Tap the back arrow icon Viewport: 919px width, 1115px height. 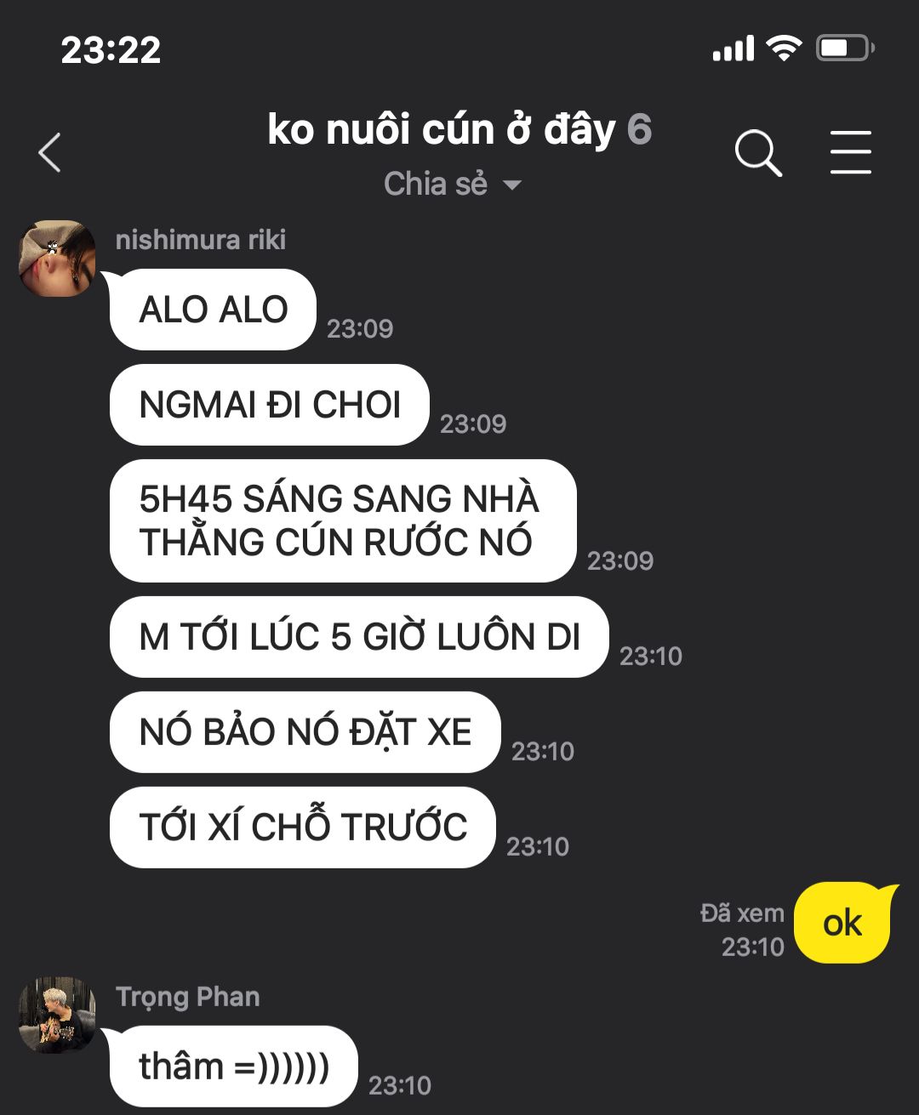(49, 153)
